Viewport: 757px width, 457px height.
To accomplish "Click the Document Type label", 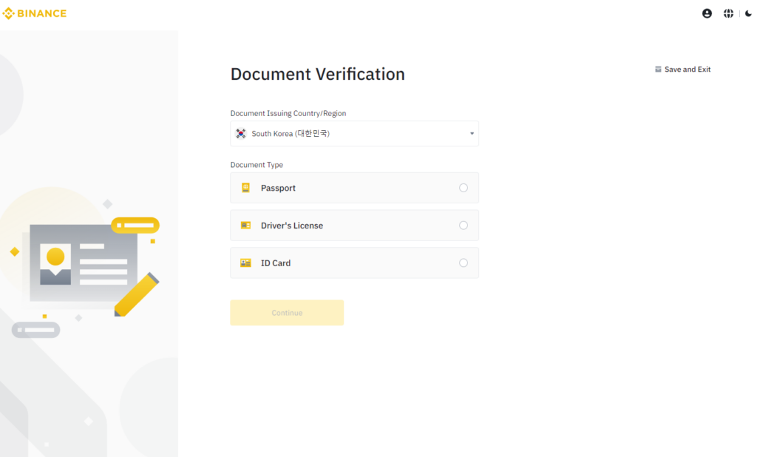I will (x=257, y=165).
